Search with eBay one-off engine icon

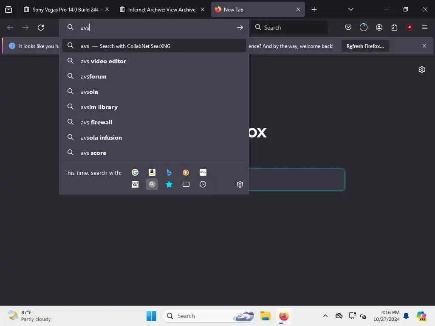[x=203, y=172]
